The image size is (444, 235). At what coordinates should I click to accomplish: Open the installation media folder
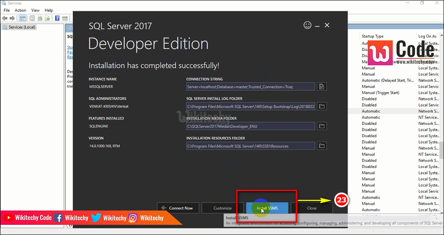coord(322,126)
